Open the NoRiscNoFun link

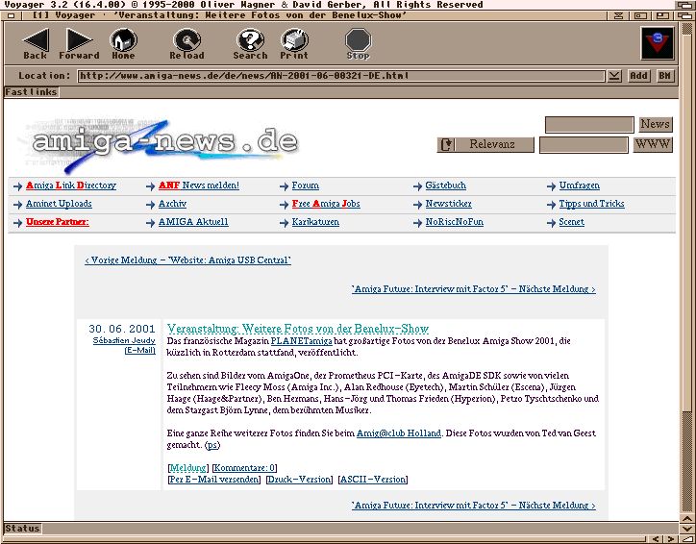click(x=455, y=222)
